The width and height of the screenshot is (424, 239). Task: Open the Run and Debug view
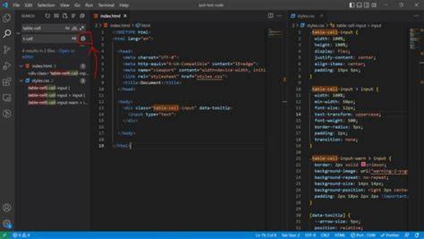point(6,66)
